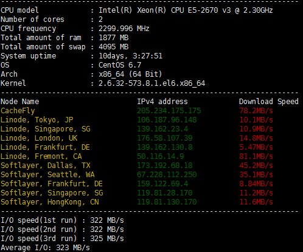Screen dimensions: 303x252
Task: Click Softlayer, Dallas, TX entry
Action: pos(46,166)
